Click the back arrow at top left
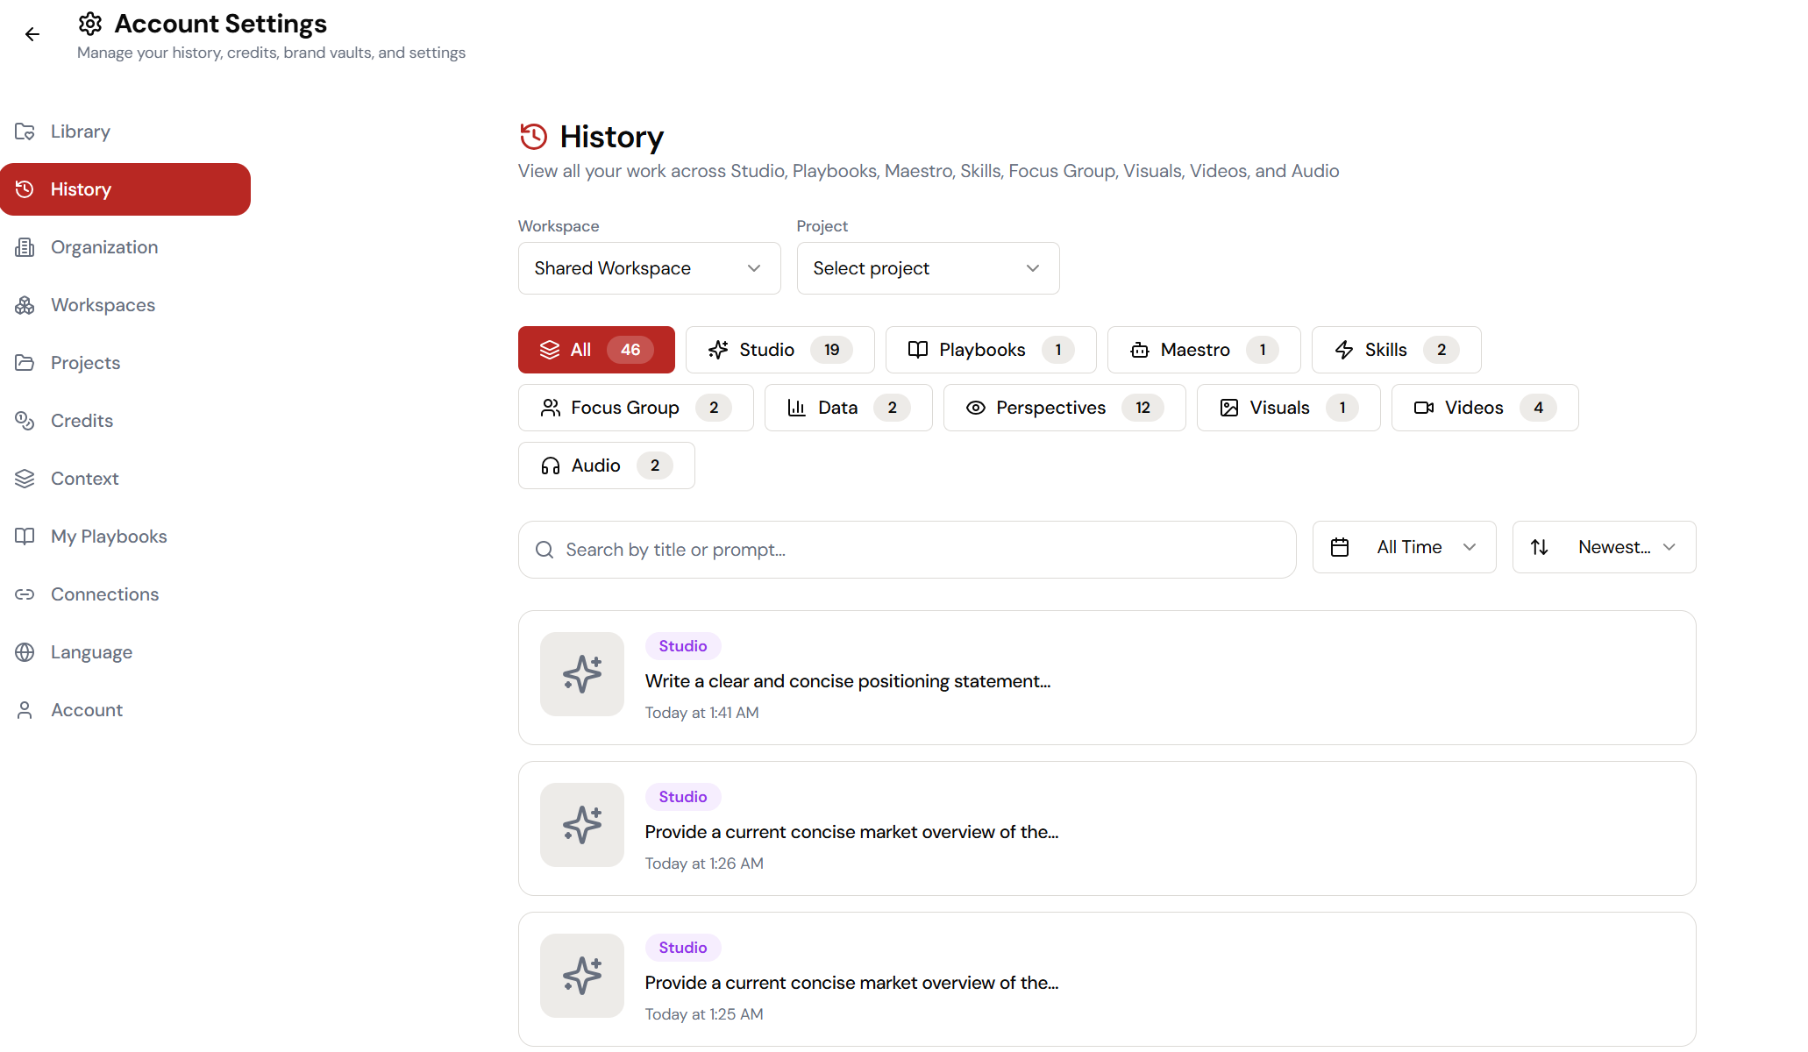Image resolution: width=1808 pixels, height=1052 pixels. pos(33,34)
